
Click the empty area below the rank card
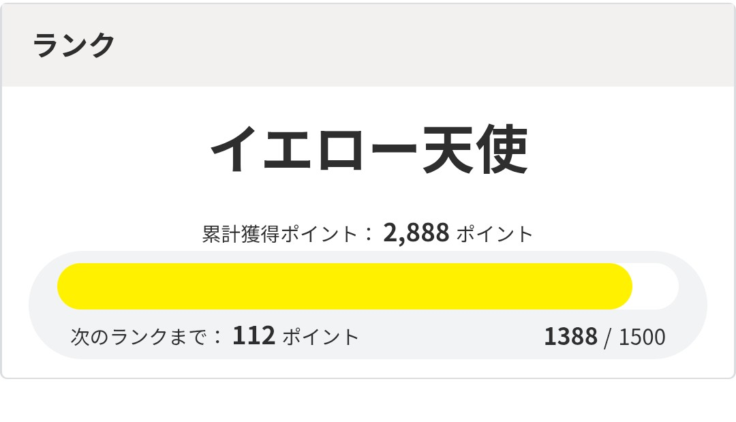coord(368,401)
